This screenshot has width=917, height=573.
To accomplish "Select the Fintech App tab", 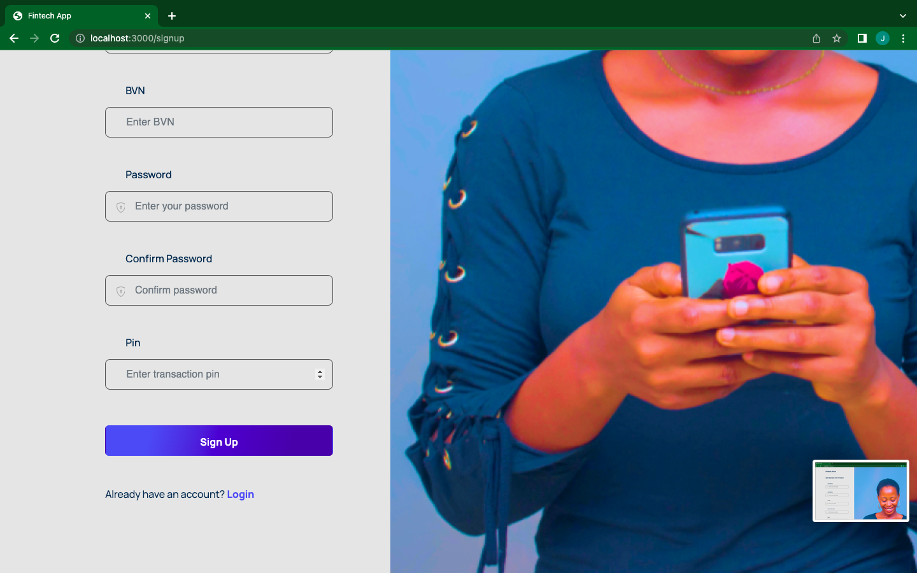I will point(82,16).
